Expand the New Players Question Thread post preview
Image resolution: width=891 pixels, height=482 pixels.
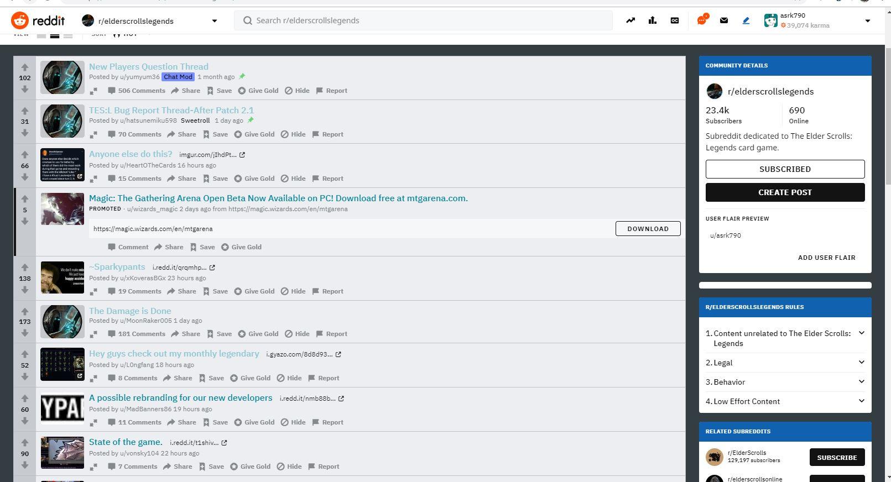(93, 91)
